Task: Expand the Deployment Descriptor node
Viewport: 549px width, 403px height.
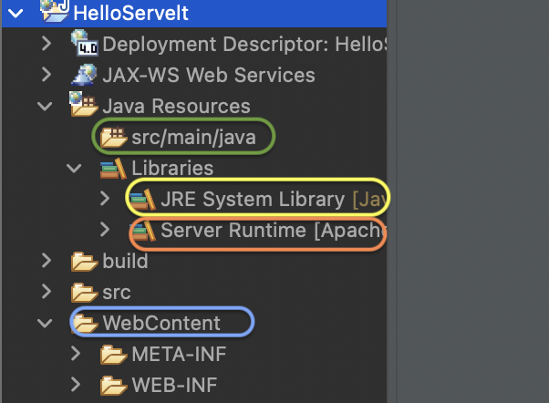Action: click(x=47, y=44)
